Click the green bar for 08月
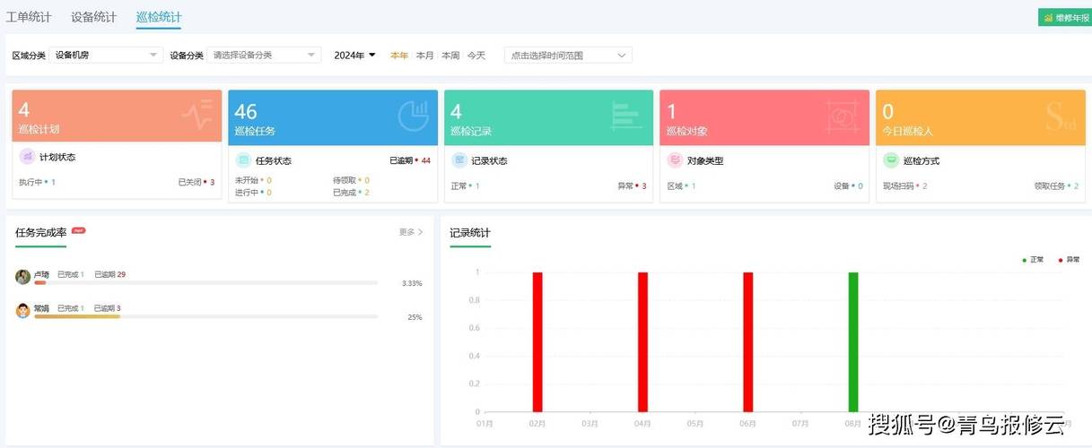The height and width of the screenshot is (448, 1092). pyautogui.click(x=853, y=342)
